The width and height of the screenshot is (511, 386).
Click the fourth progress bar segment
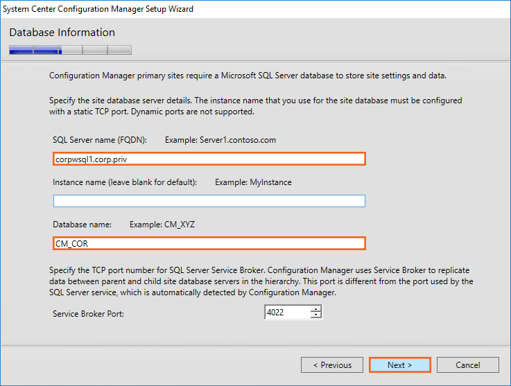pyautogui.click(x=95, y=50)
